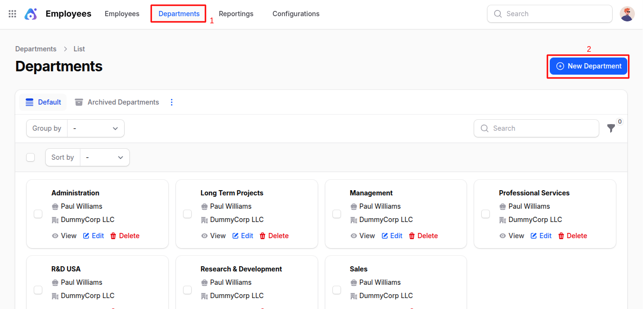
Task: Click the app logo next to Employees
Action: point(30,14)
